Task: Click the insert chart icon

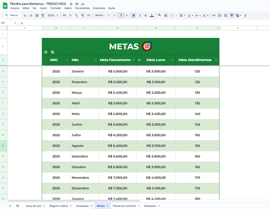Action: (x=225, y=16)
